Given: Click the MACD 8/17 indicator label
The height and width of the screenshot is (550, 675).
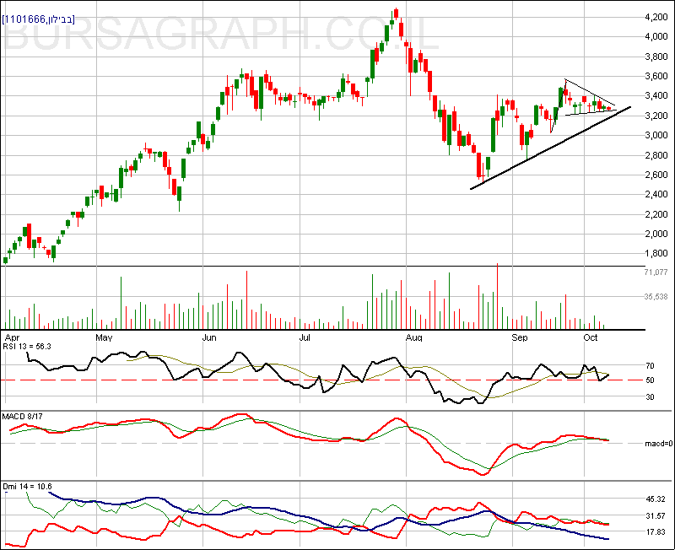Looking at the screenshot, I should [26, 415].
